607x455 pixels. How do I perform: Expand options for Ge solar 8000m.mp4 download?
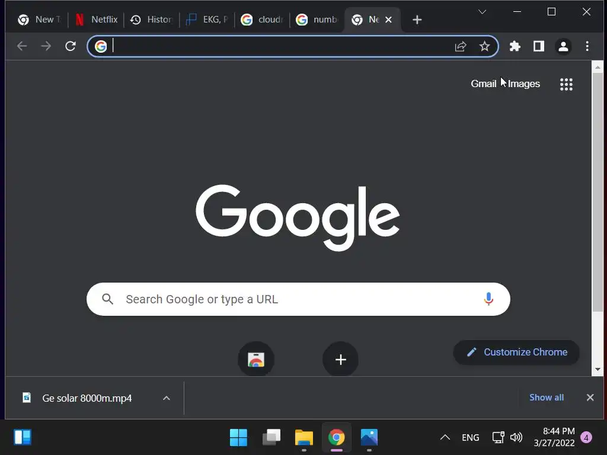click(x=167, y=398)
